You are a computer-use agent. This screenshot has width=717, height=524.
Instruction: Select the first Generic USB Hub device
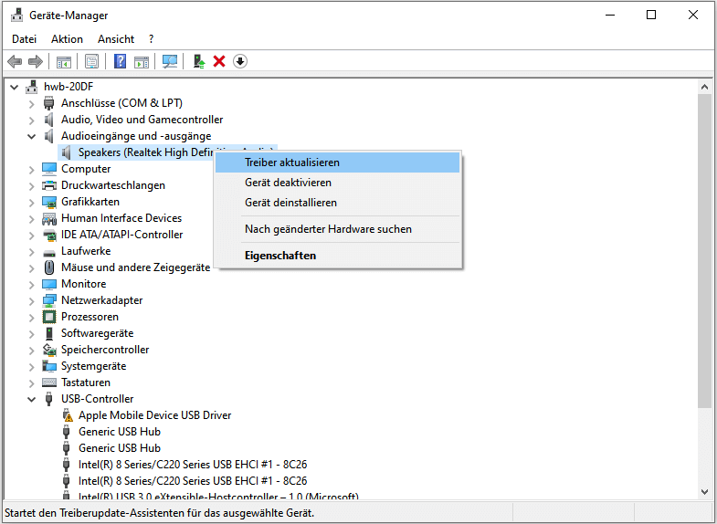[x=119, y=432]
